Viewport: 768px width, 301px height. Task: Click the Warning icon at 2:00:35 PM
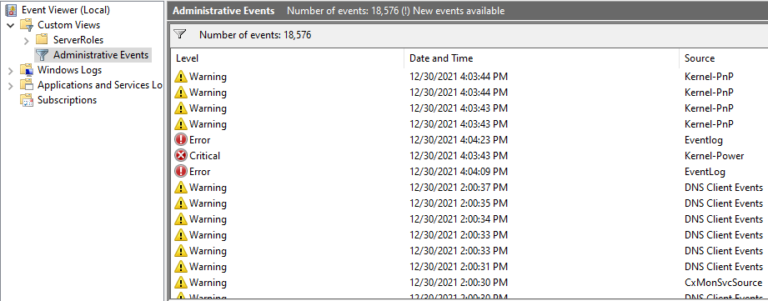point(181,203)
